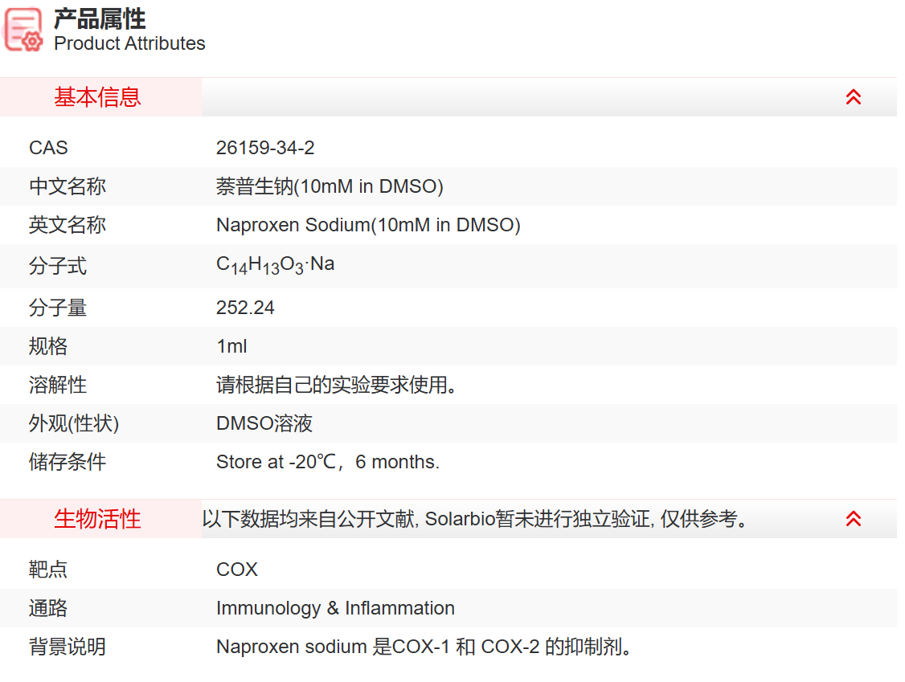Select the 基本信息 section header

click(x=97, y=97)
